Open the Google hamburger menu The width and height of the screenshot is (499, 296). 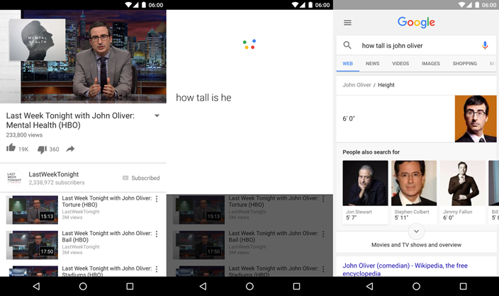pos(347,23)
